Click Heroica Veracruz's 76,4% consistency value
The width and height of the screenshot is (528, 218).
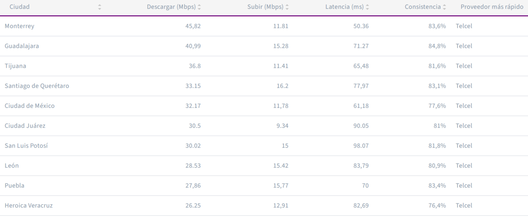point(437,206)
